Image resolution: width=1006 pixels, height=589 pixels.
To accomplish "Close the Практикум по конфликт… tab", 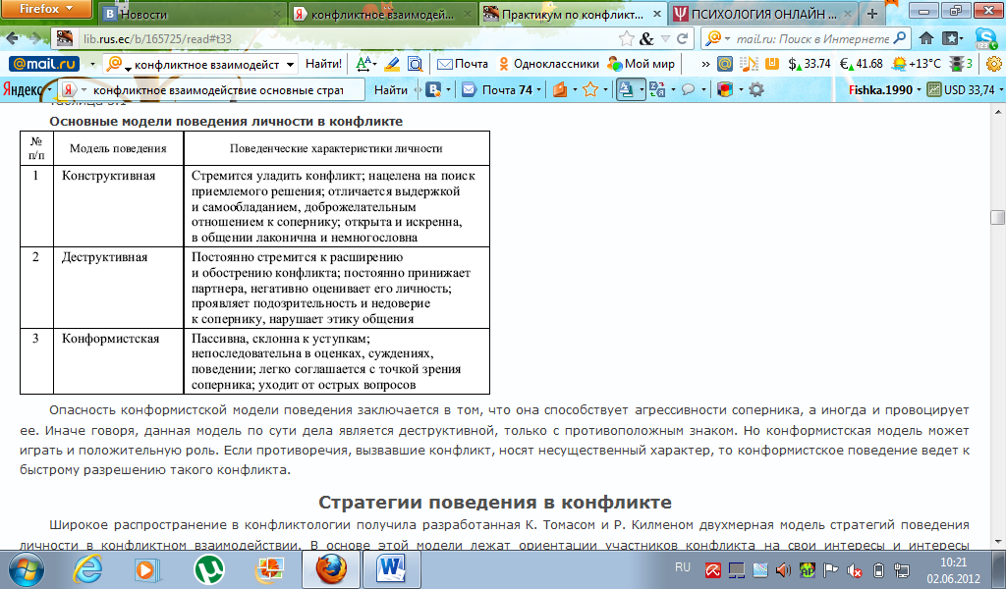I will tap(657, 14).
